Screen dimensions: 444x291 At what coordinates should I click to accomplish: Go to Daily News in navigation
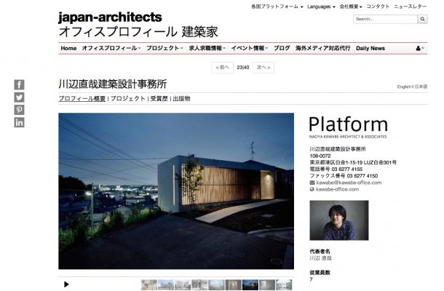click(x=370, y=48)
